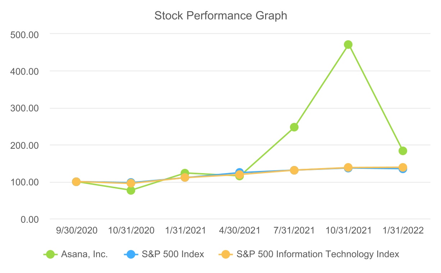Click the yellow Information Technology Index legend marker
The image size is (441, 273).
(x=227, y=254)
